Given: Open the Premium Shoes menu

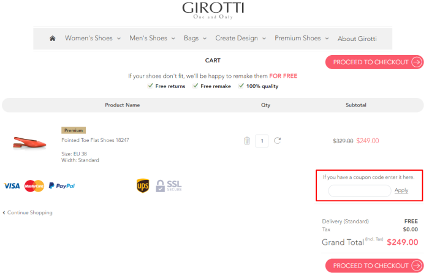Looking at the screenshot, I should pyautogui.click(x=298, y=39).
